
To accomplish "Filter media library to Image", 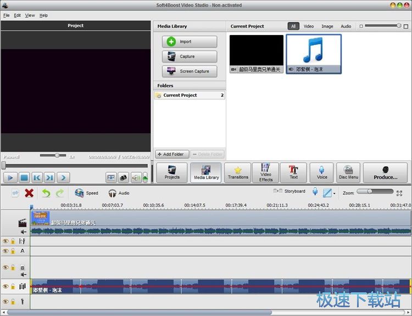I will [327, 26].
